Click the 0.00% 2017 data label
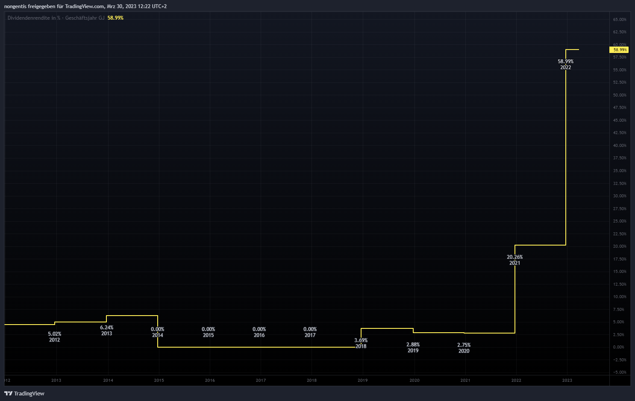 coord(310,332)
